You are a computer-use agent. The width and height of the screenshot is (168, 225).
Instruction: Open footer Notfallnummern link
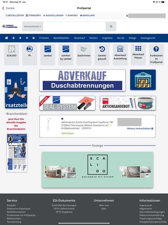point(16,212)
